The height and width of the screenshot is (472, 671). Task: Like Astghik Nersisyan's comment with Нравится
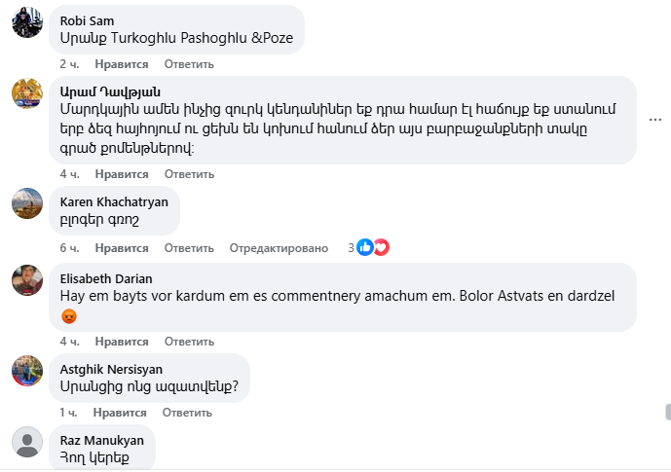point(121,413)
